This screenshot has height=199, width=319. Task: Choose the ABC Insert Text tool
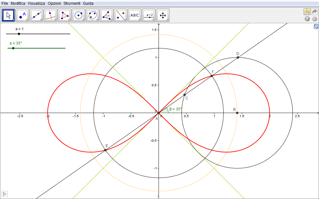coord(135,15)
